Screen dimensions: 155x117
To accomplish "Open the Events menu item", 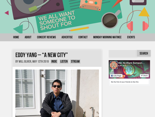I will coord(131,37).
